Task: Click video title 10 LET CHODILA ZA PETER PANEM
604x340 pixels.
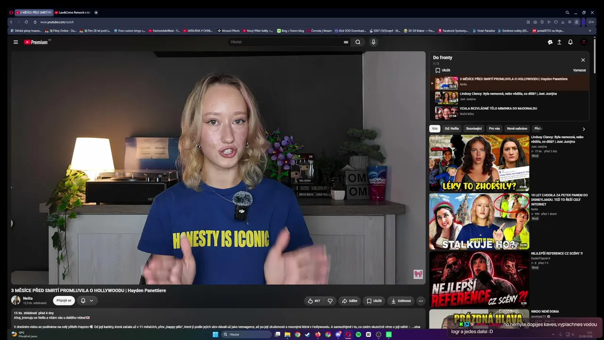Action: (x=559, y=200)
